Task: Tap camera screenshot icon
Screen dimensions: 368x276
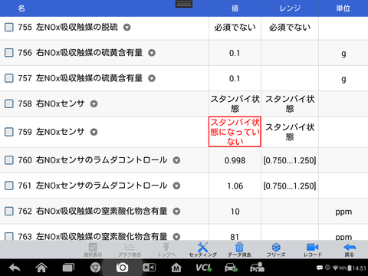Action: point(122,268)
